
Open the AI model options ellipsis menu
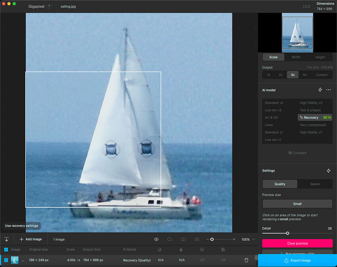click(x=329, y=90)
